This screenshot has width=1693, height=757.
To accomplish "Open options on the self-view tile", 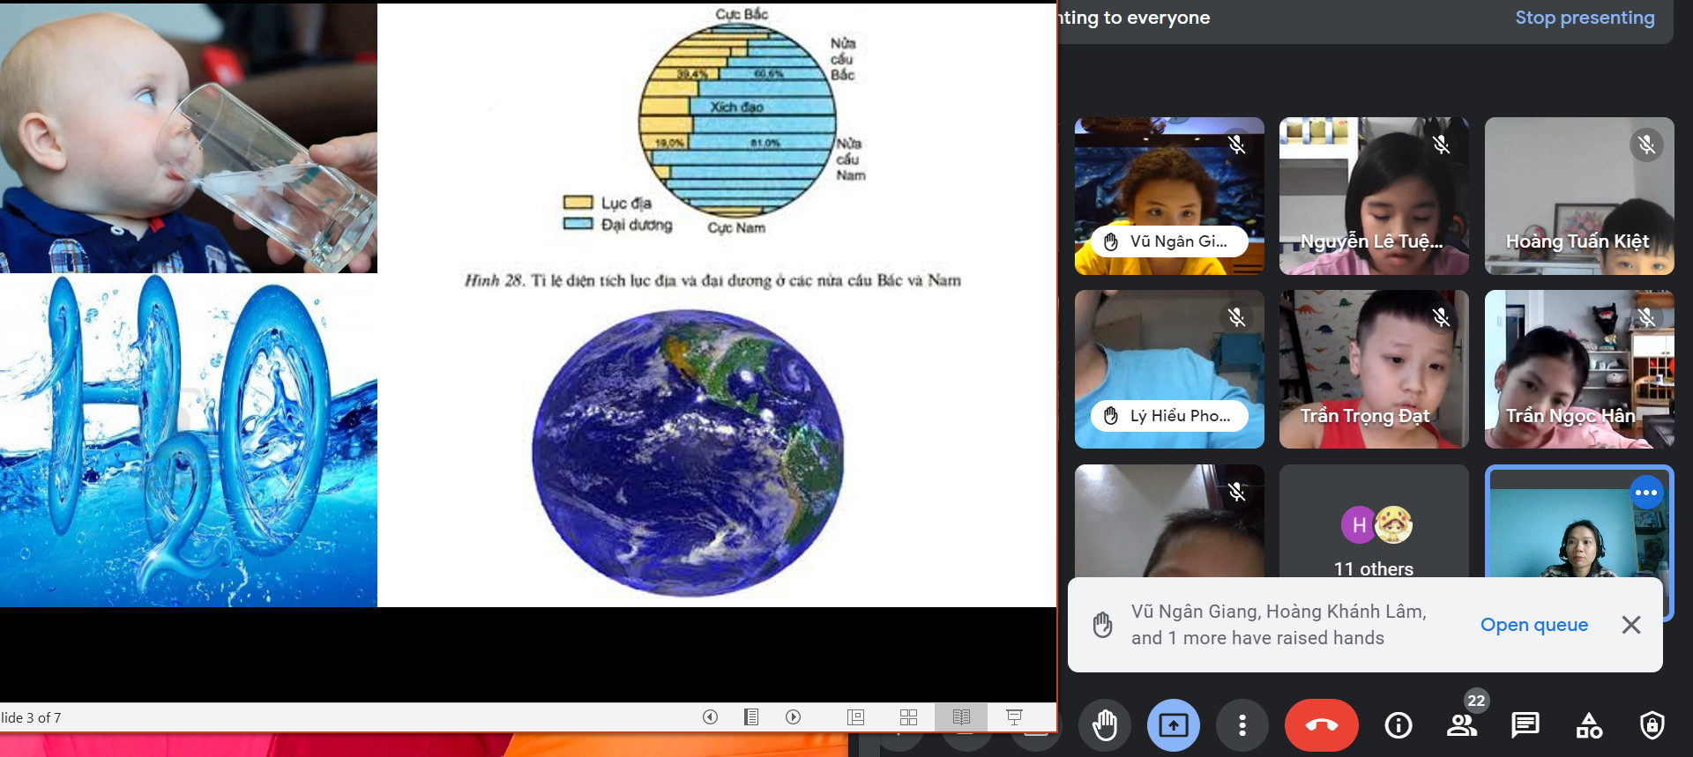I will click(x=1645, y=493).
